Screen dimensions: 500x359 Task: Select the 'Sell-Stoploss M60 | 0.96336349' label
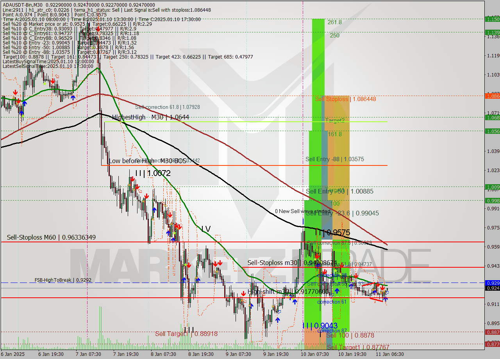point(51,237)
